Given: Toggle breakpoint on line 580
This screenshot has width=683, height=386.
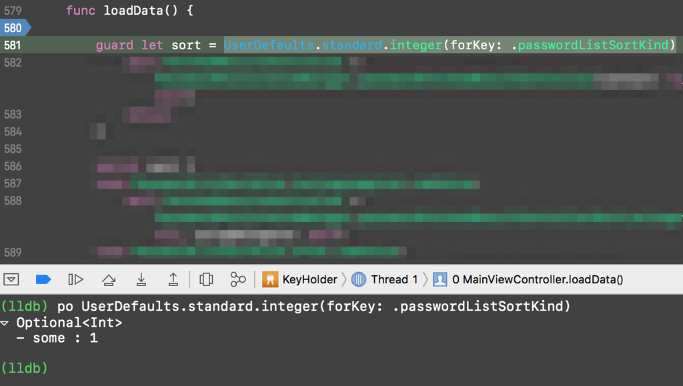Looking at the screenshot, I should [15, 28].
